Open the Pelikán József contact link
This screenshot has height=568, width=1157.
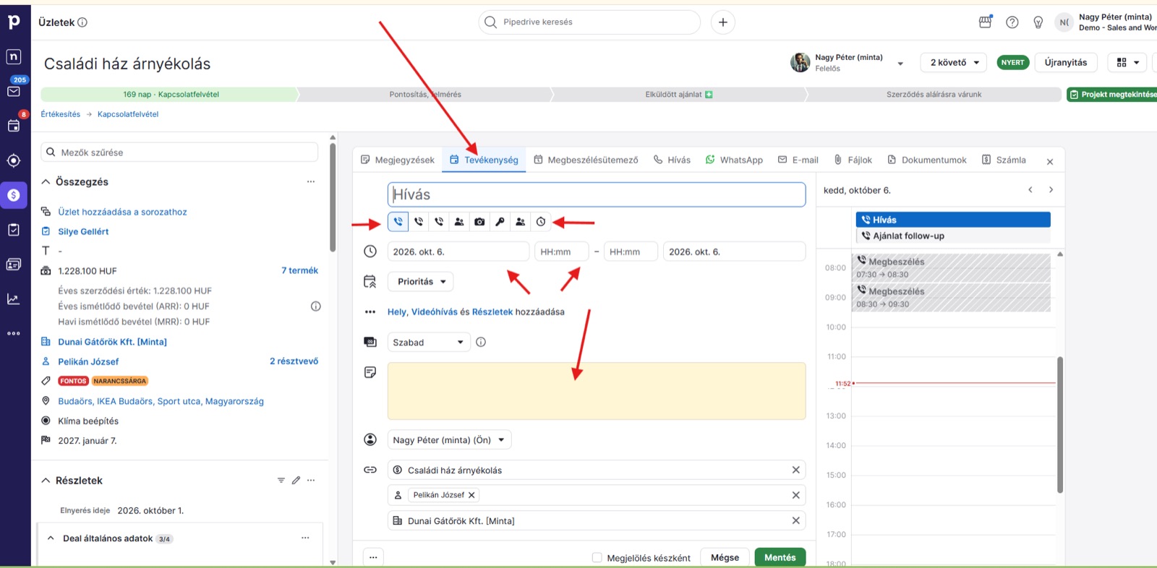click(88, 361)
